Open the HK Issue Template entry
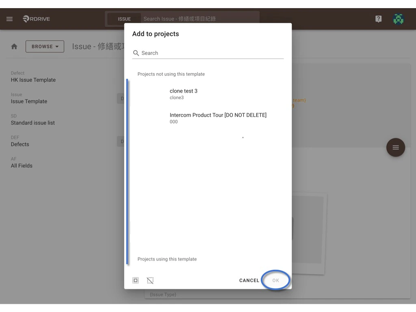The image size is (416, 312). click(33, 80)
